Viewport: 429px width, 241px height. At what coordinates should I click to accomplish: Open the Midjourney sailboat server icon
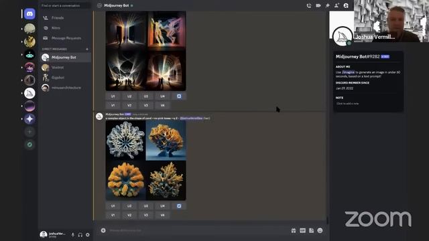point(29,93)
